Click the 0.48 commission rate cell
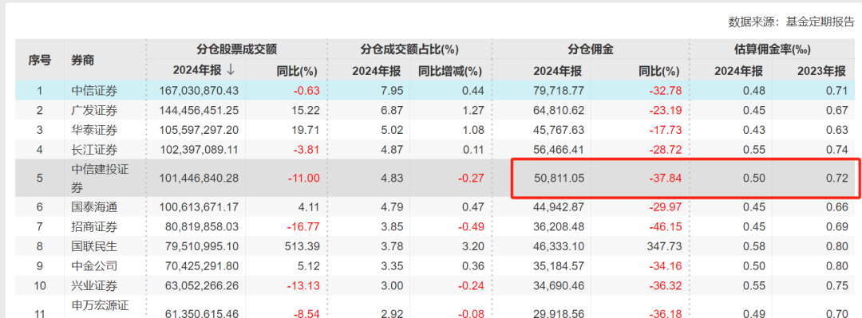Viewport: 862px width, 318px height. [754, 90]
